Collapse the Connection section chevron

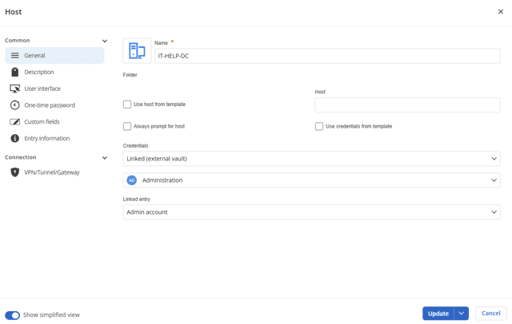pos(105,158)
